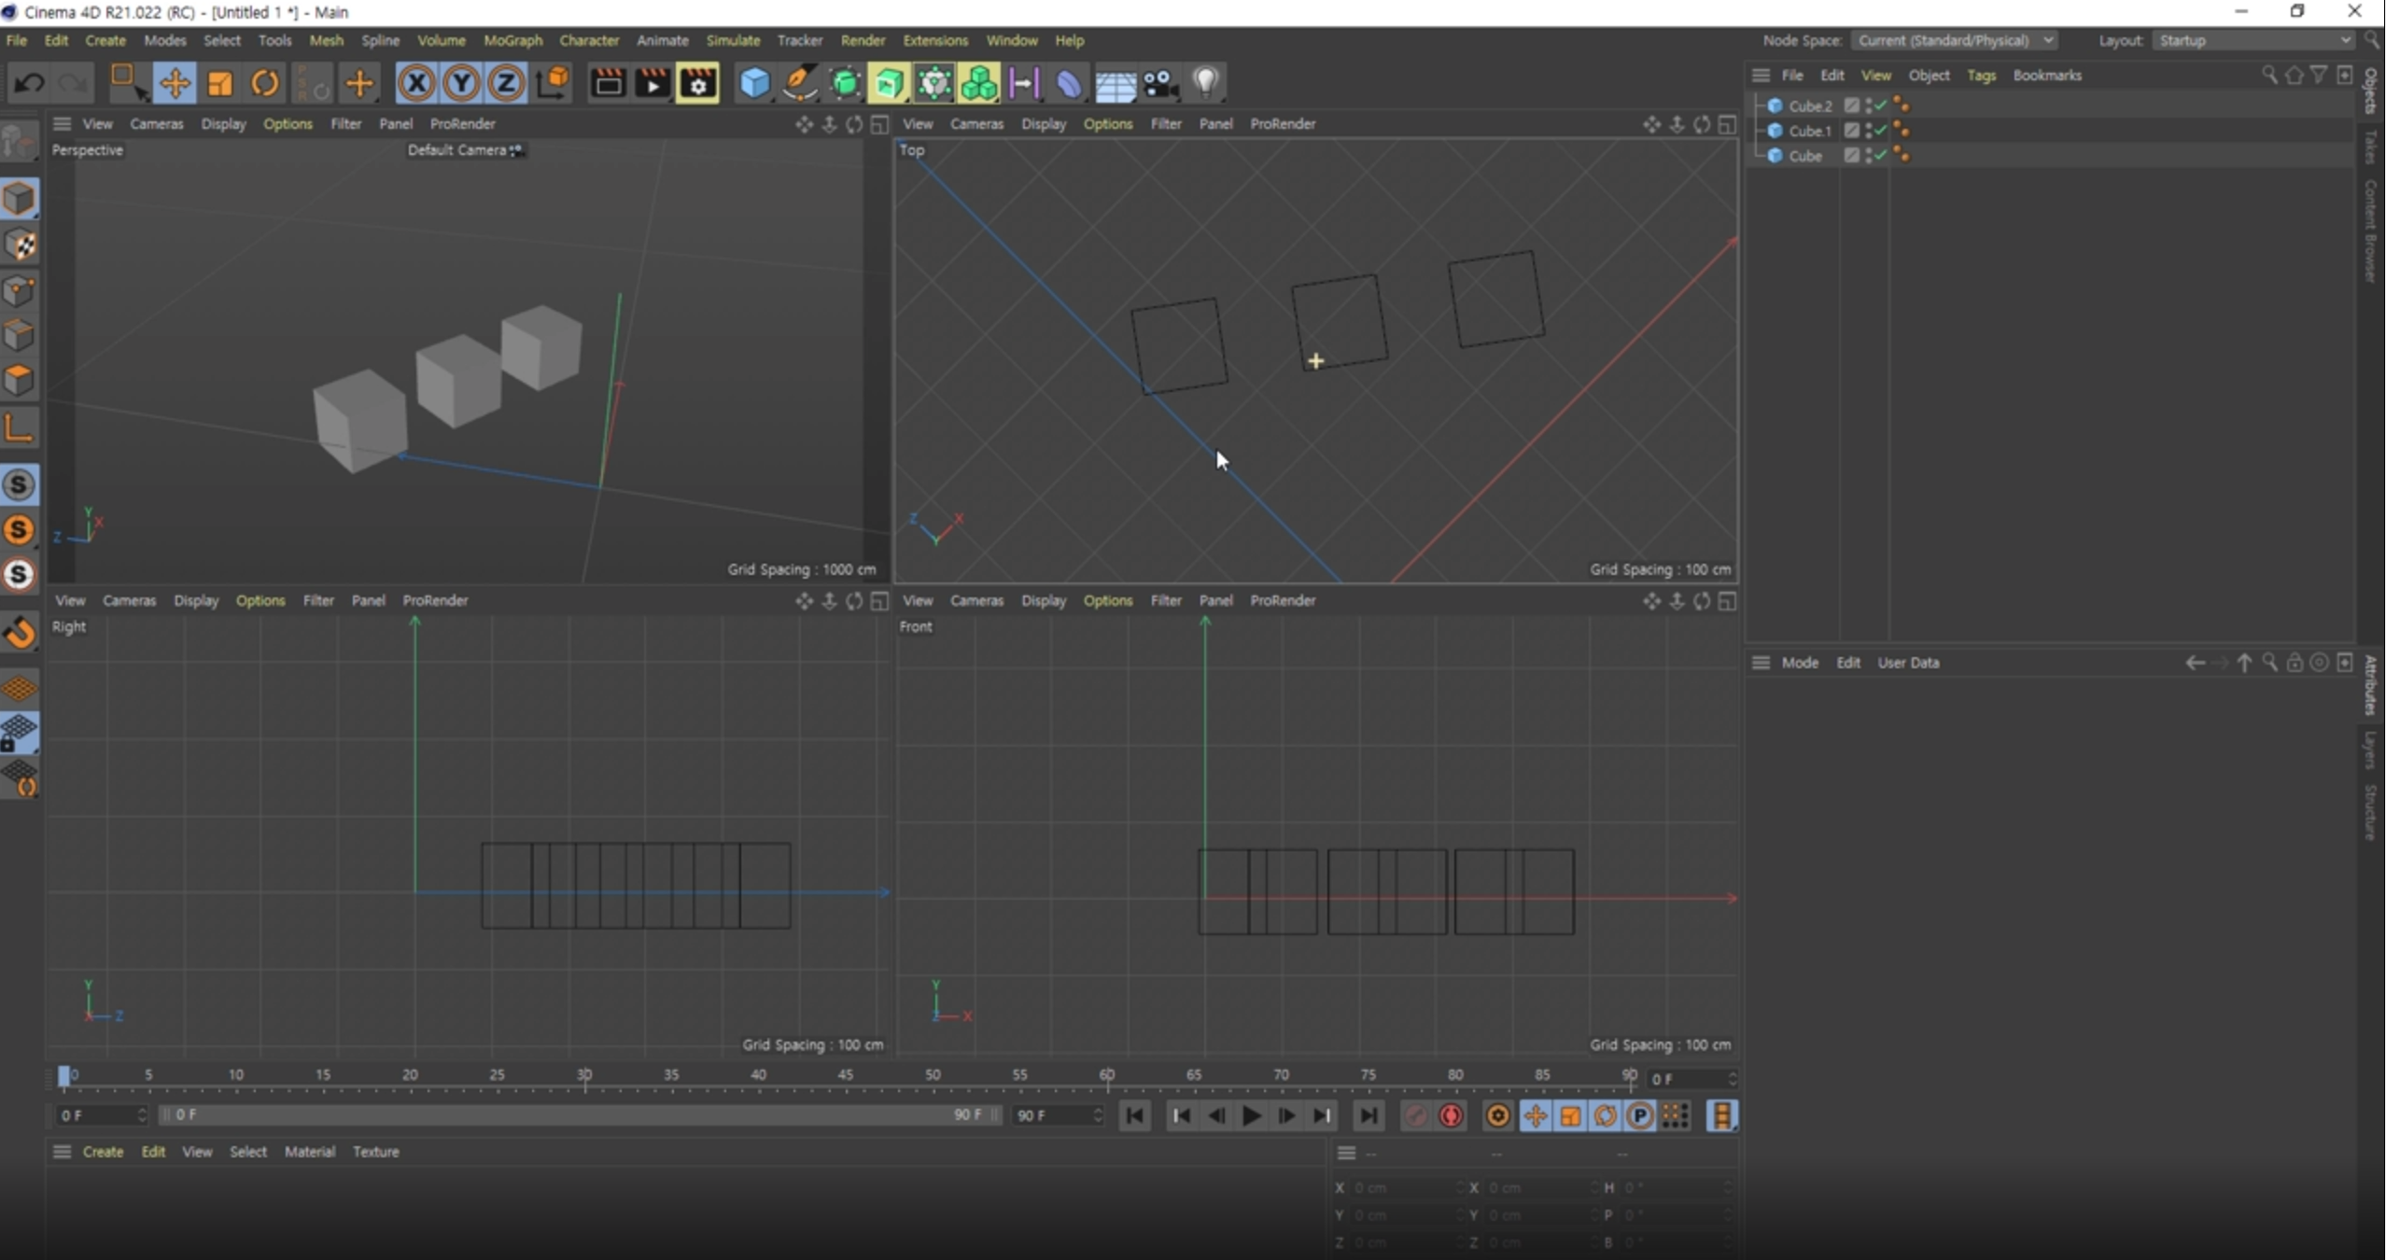Image resolution: width=2386 pixels, height=1260 pixels.
Task: Click the Spline Pen tool icon
Action: pyautogui.click(x=799, y=84)
